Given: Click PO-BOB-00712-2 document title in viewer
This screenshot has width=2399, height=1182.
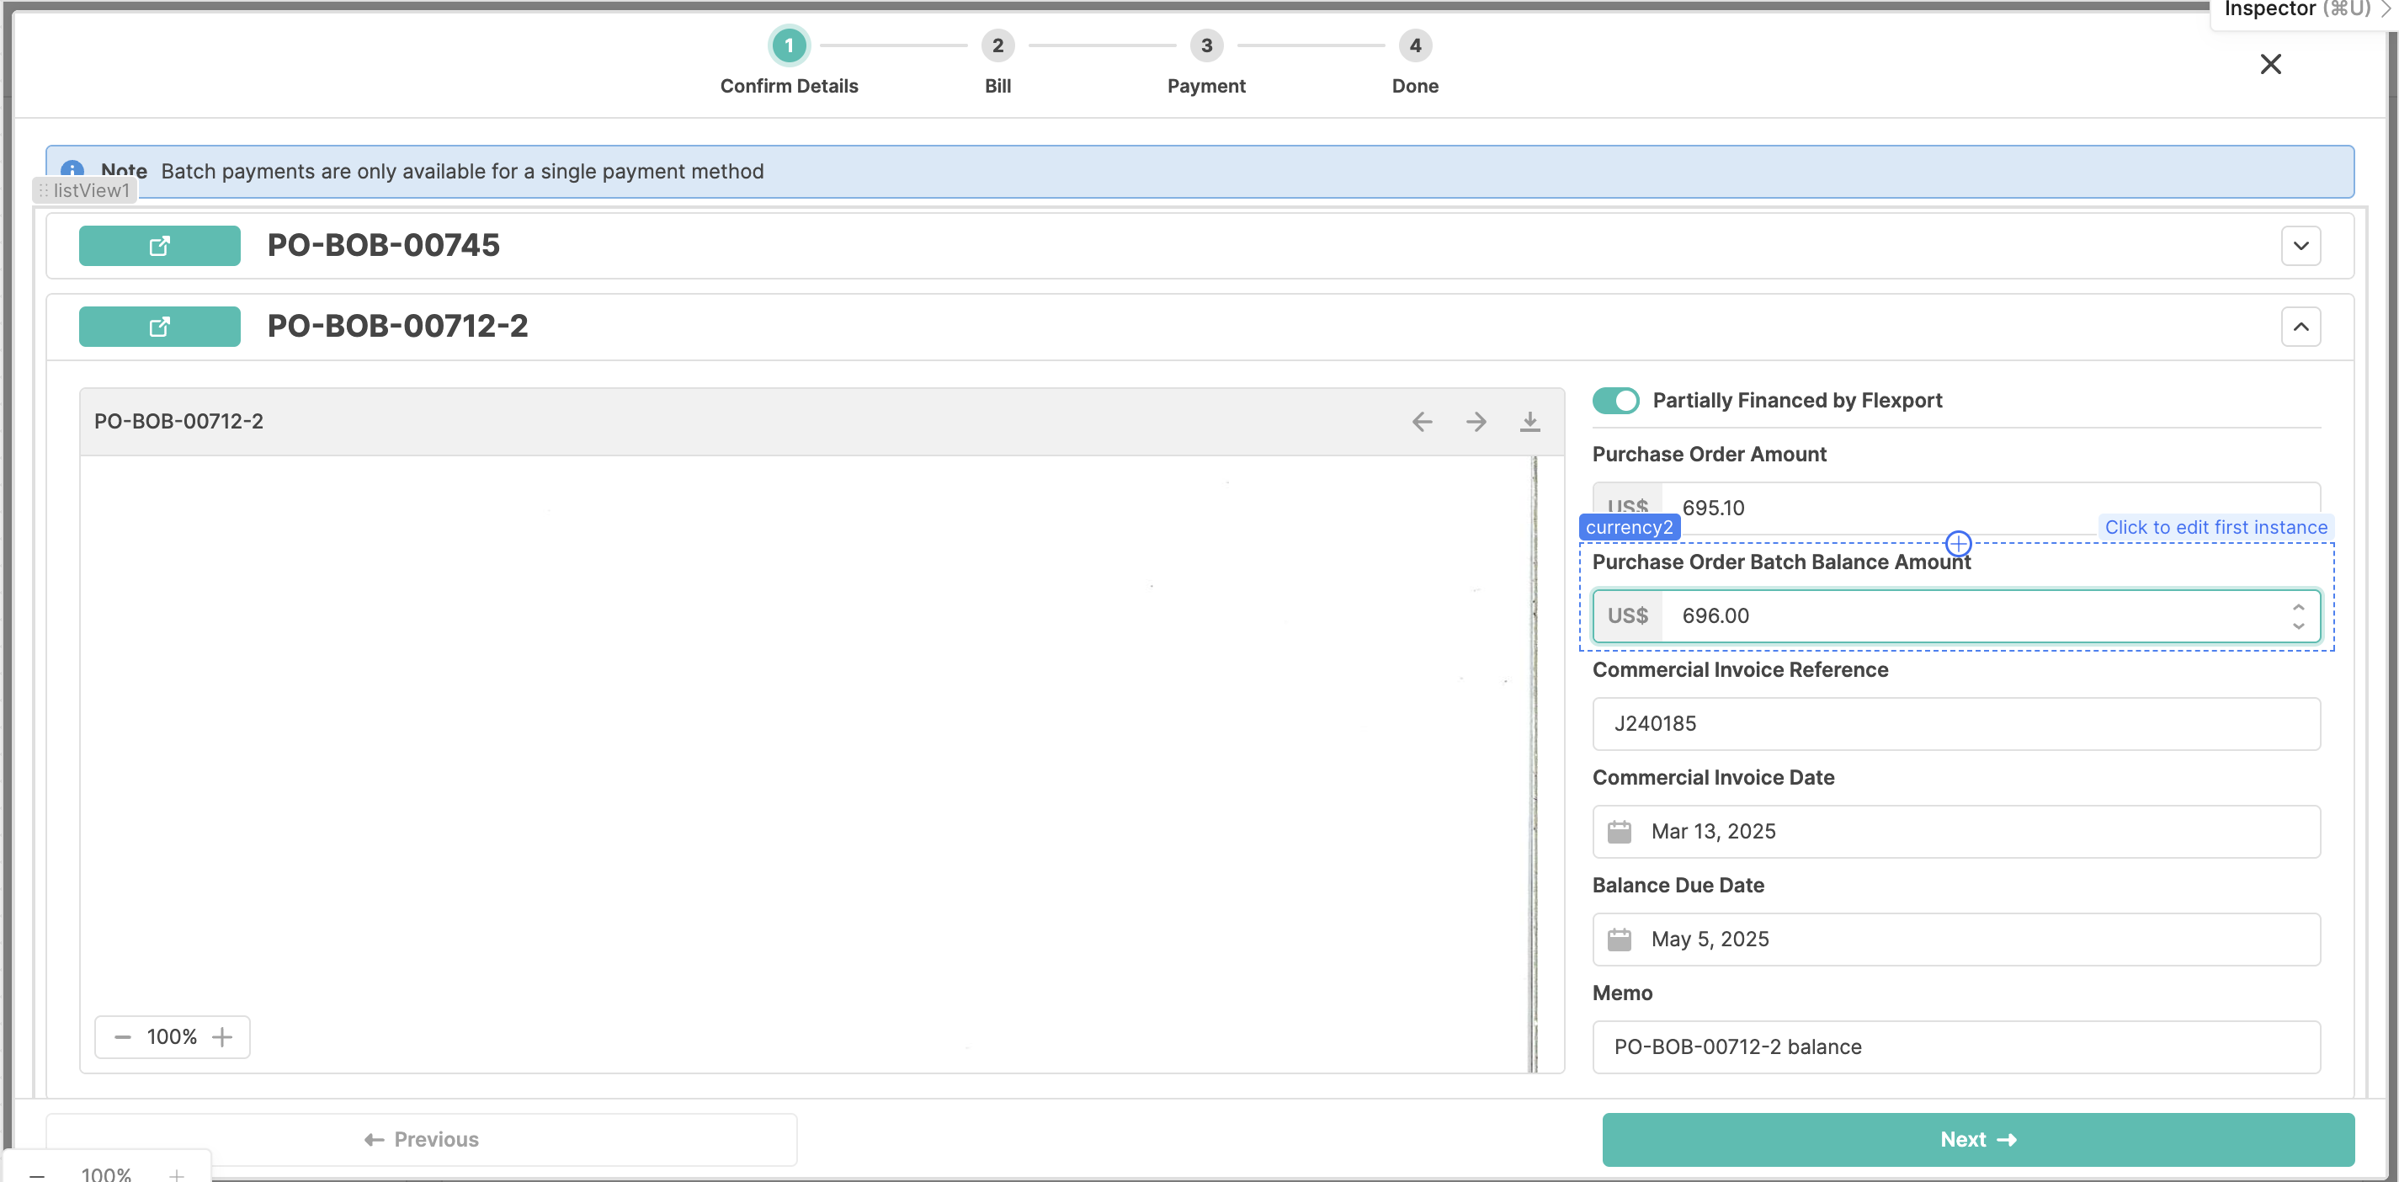Looking at the screenshot, I should (x=178, y=421).
